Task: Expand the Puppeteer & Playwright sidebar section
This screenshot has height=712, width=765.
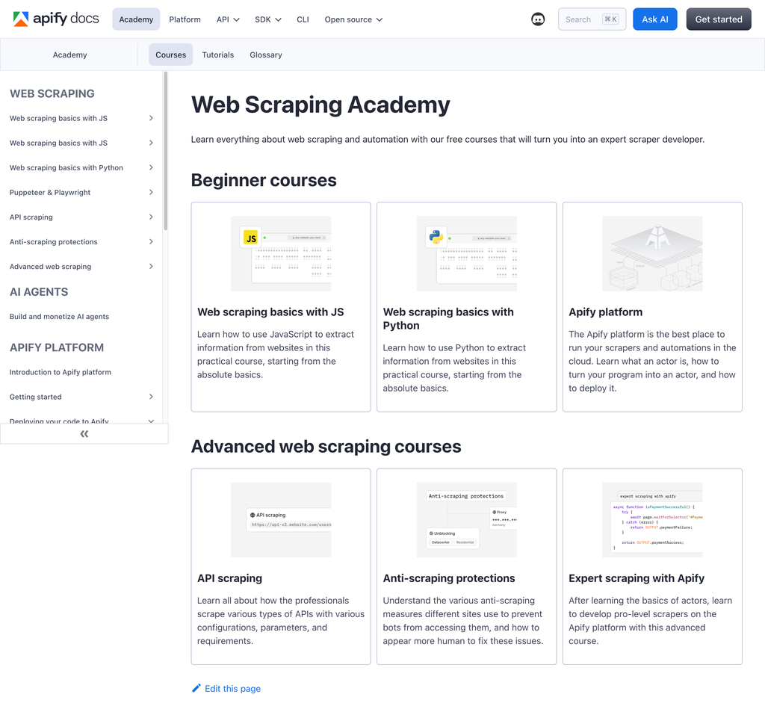Action: coord(151,192)
